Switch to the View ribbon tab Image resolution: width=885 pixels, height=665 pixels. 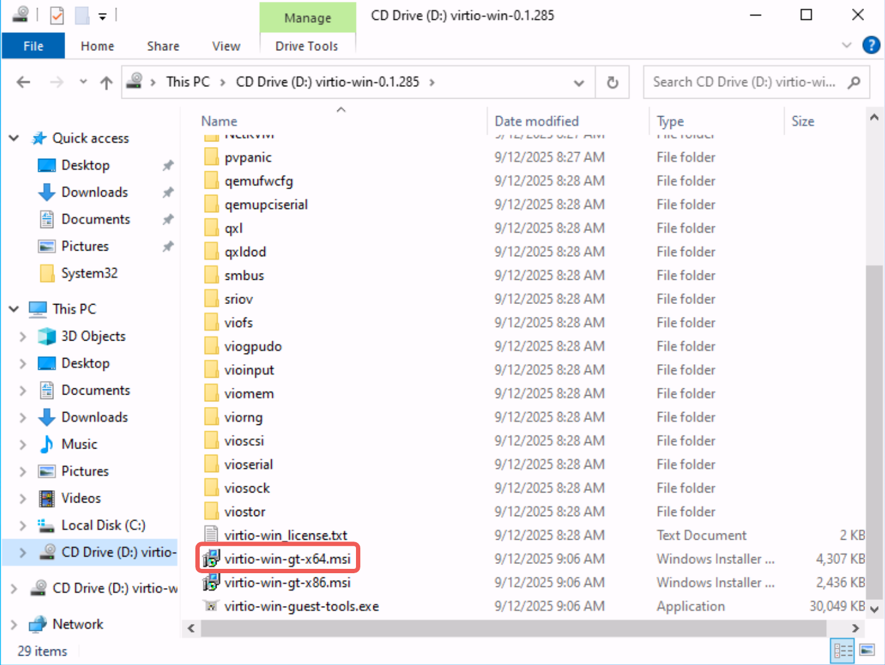[x=226, y=45]
